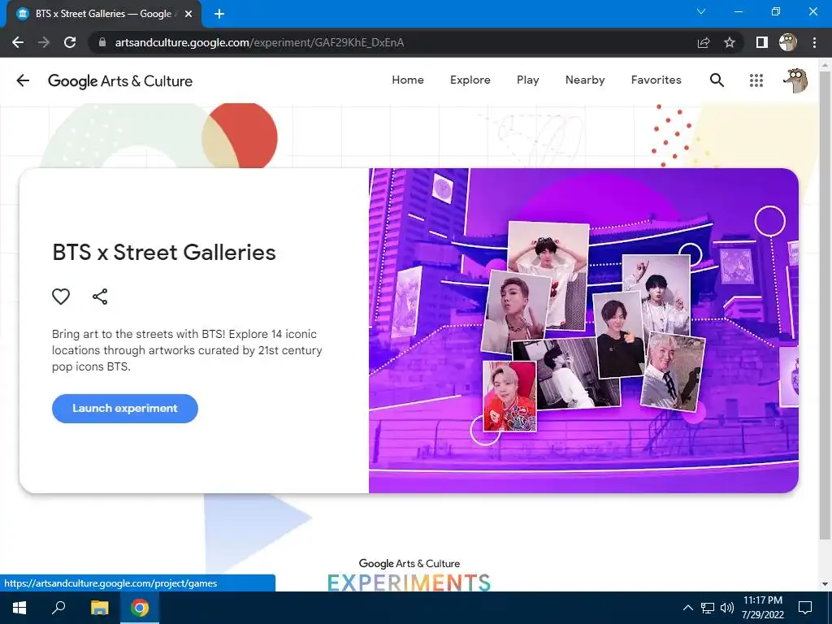Click the Launch experiment button
Screen dimensions: 832x624
coord(124,409)
